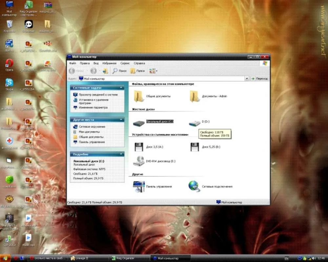This screenshot has height=262, width=328.
Task: Collapse the Системные задачи panel
Action: [x=121, y=88]
